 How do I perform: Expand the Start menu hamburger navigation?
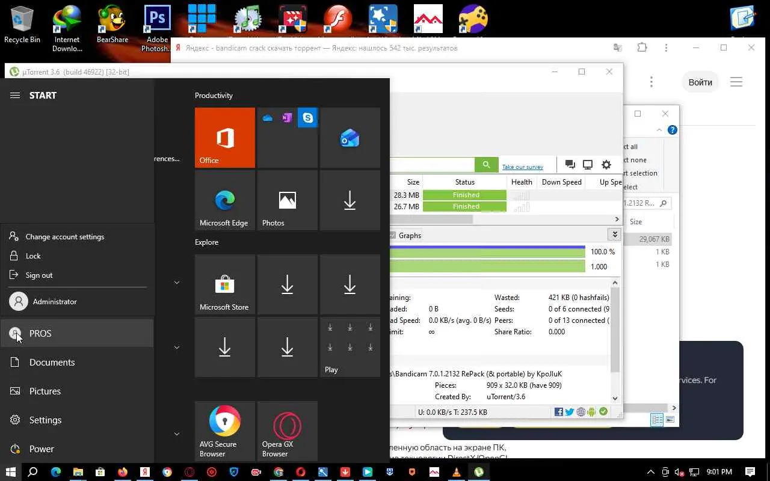[15, 95]
